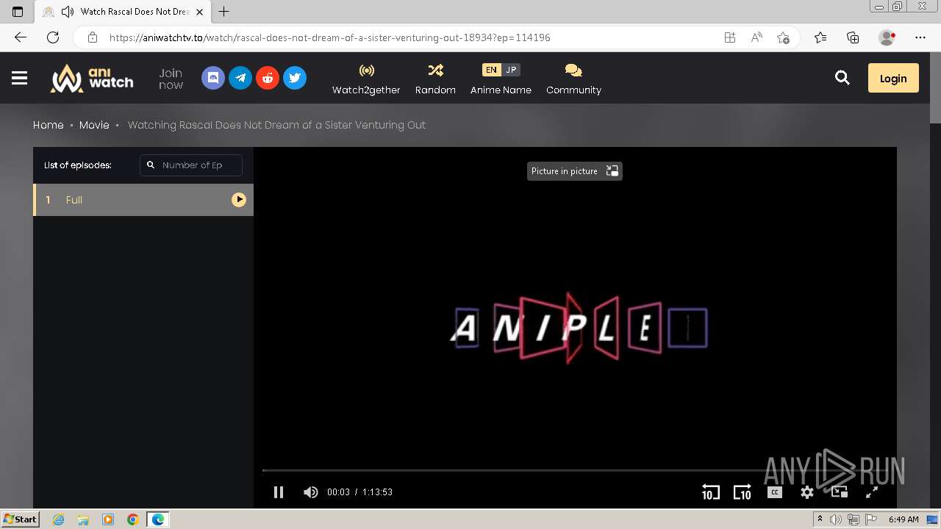
Task: Open Watch2gether rooms
Action: click(x=366, y=79)
